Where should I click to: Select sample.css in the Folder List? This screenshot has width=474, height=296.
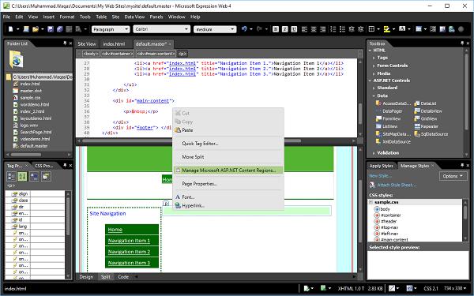pos(30,98)
